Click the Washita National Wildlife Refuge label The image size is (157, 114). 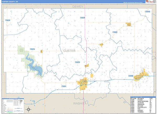(x=21, y=50)
